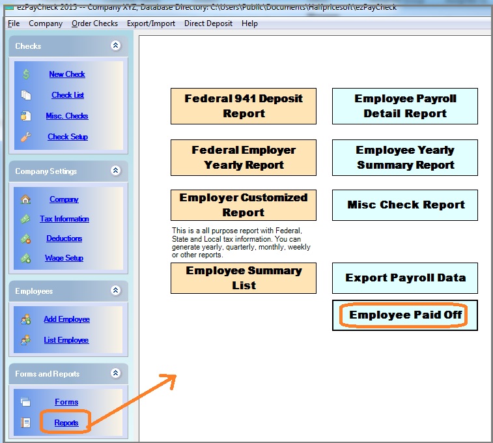Click the documents icon next to Check List
This screenshot has width=493, height=443.
tap(26, 95)
